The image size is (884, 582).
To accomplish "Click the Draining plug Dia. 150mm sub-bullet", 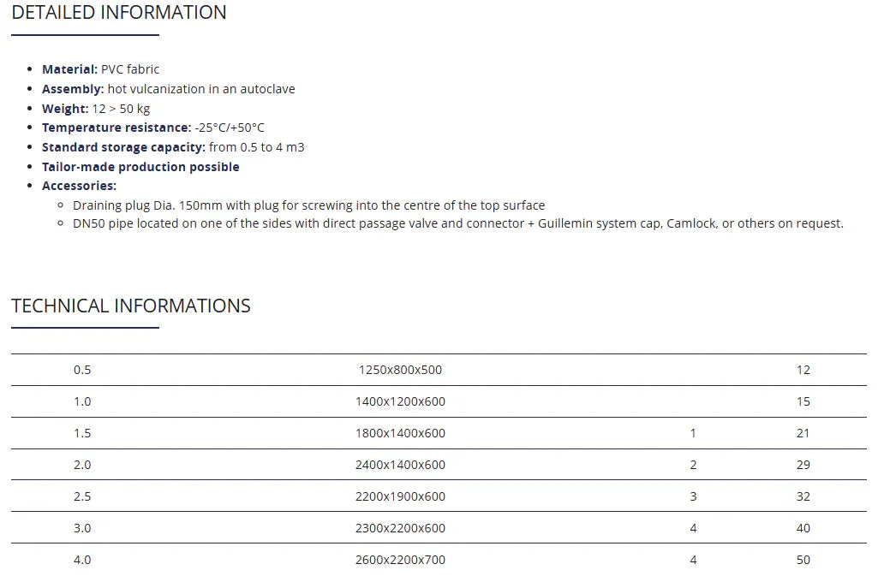I will point(308,205).
